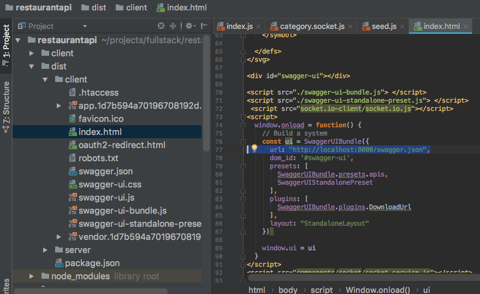Expand the app.1d7b594a70196708192d file node

[x=59, y=105]
